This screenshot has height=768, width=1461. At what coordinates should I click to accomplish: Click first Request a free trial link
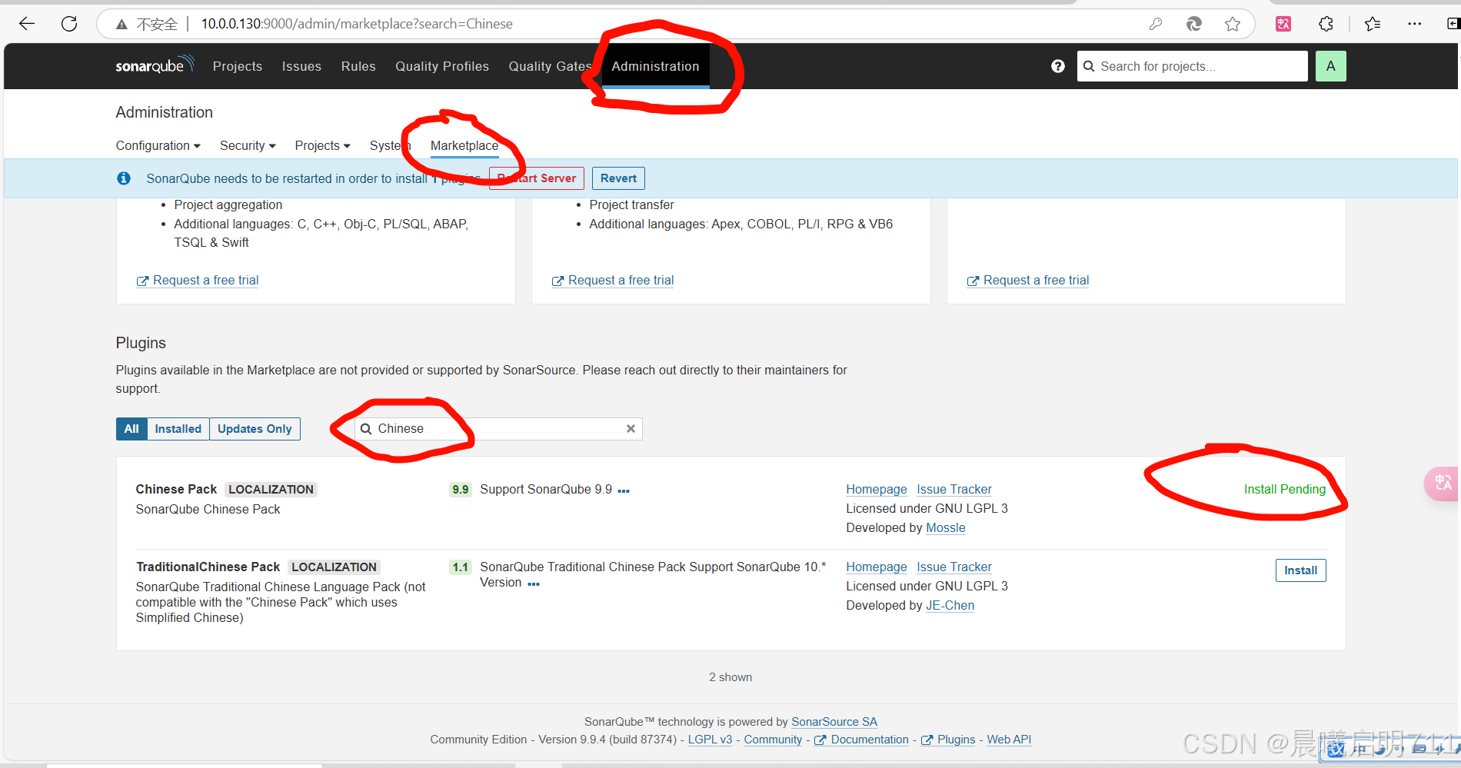pos(198,281)
